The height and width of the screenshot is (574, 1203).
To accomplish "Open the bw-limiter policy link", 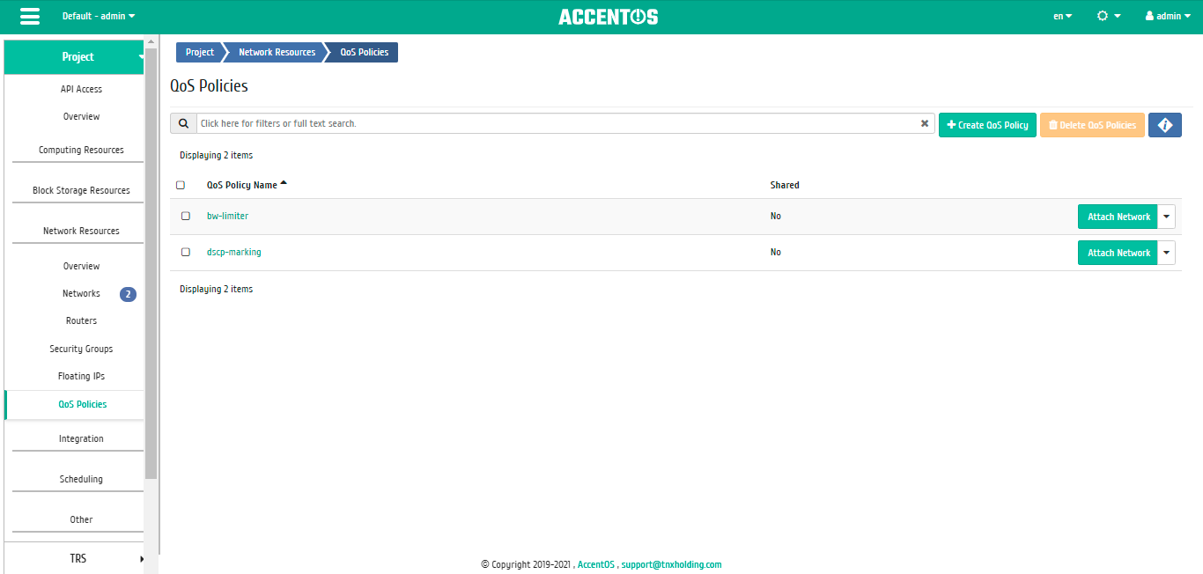I will [x=227, y=216].
